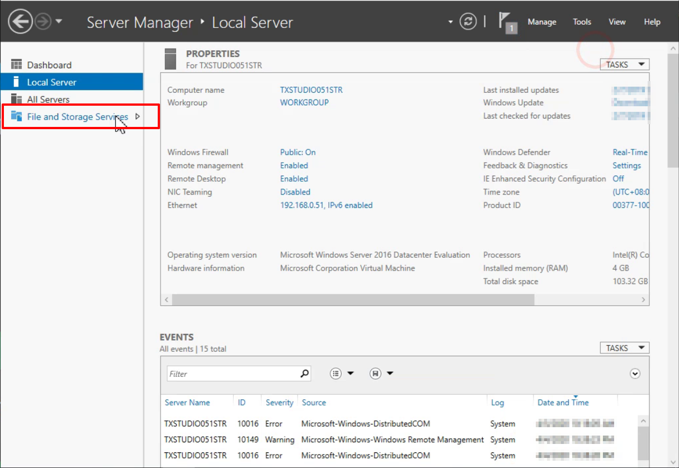Image resolution: width=679 pixels, height=468 pixels.
Task: Sort by Log column header
Action: point(497,403)
